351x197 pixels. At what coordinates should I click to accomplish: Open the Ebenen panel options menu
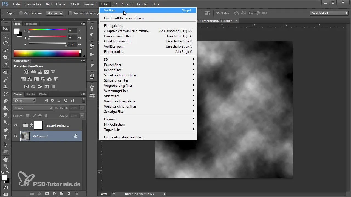(83, 94)
